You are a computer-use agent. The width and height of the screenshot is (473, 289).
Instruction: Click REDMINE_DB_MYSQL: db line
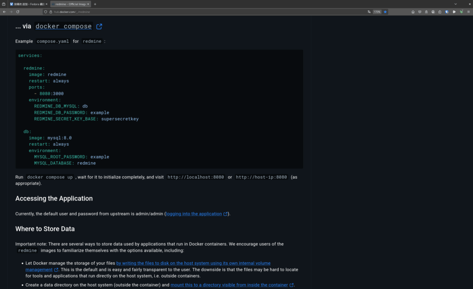tap(61, 106)
